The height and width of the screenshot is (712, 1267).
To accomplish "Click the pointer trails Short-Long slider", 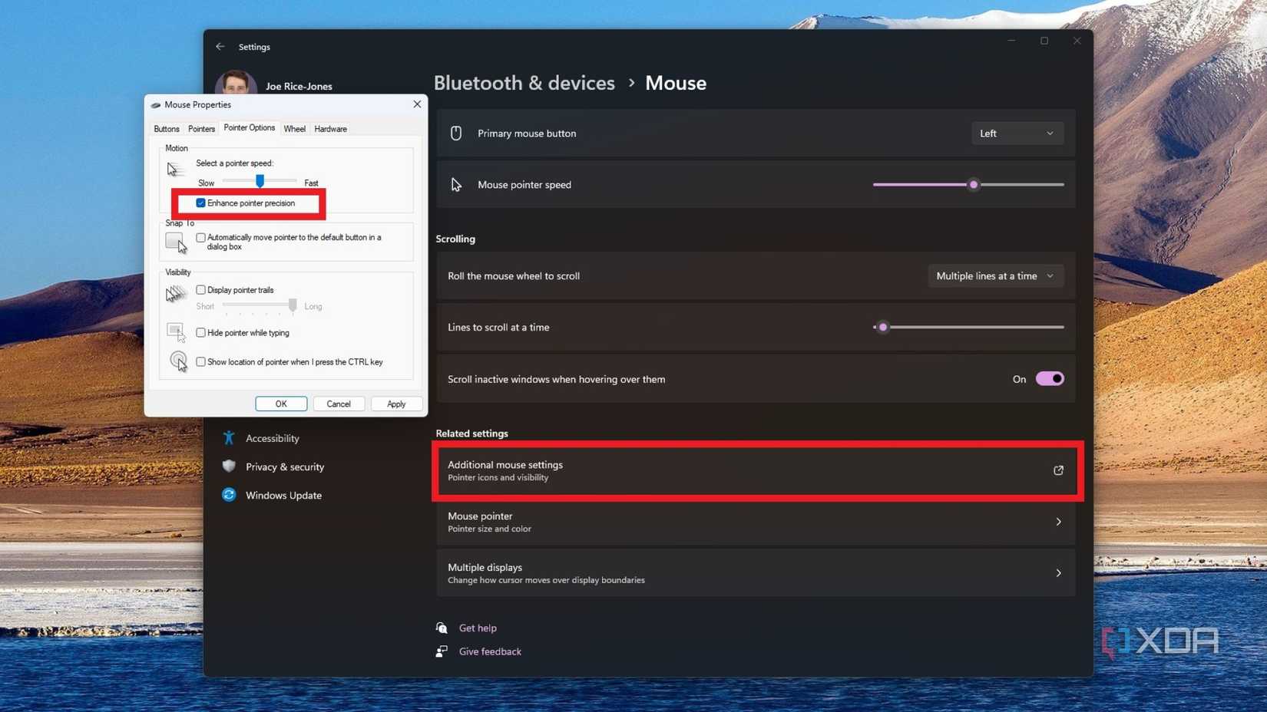I will pos(260,305).
